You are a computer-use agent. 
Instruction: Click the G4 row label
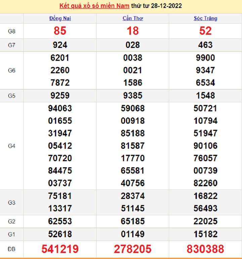[x=11, y=146]
